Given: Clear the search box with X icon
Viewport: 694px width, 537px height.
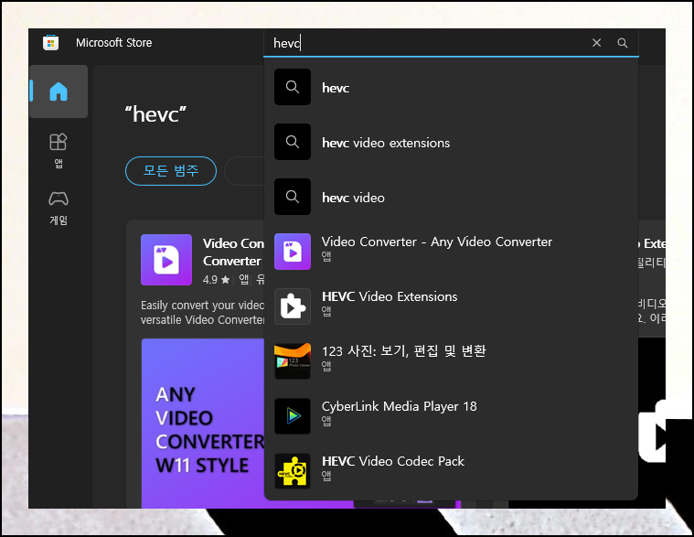Looking at the screenshot, I should pyautogui.click(x=597, y=43).
